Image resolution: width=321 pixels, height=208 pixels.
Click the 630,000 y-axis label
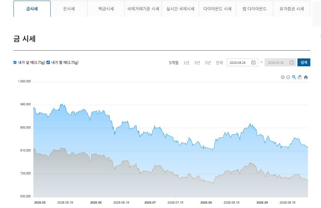(x=25, y=196)
